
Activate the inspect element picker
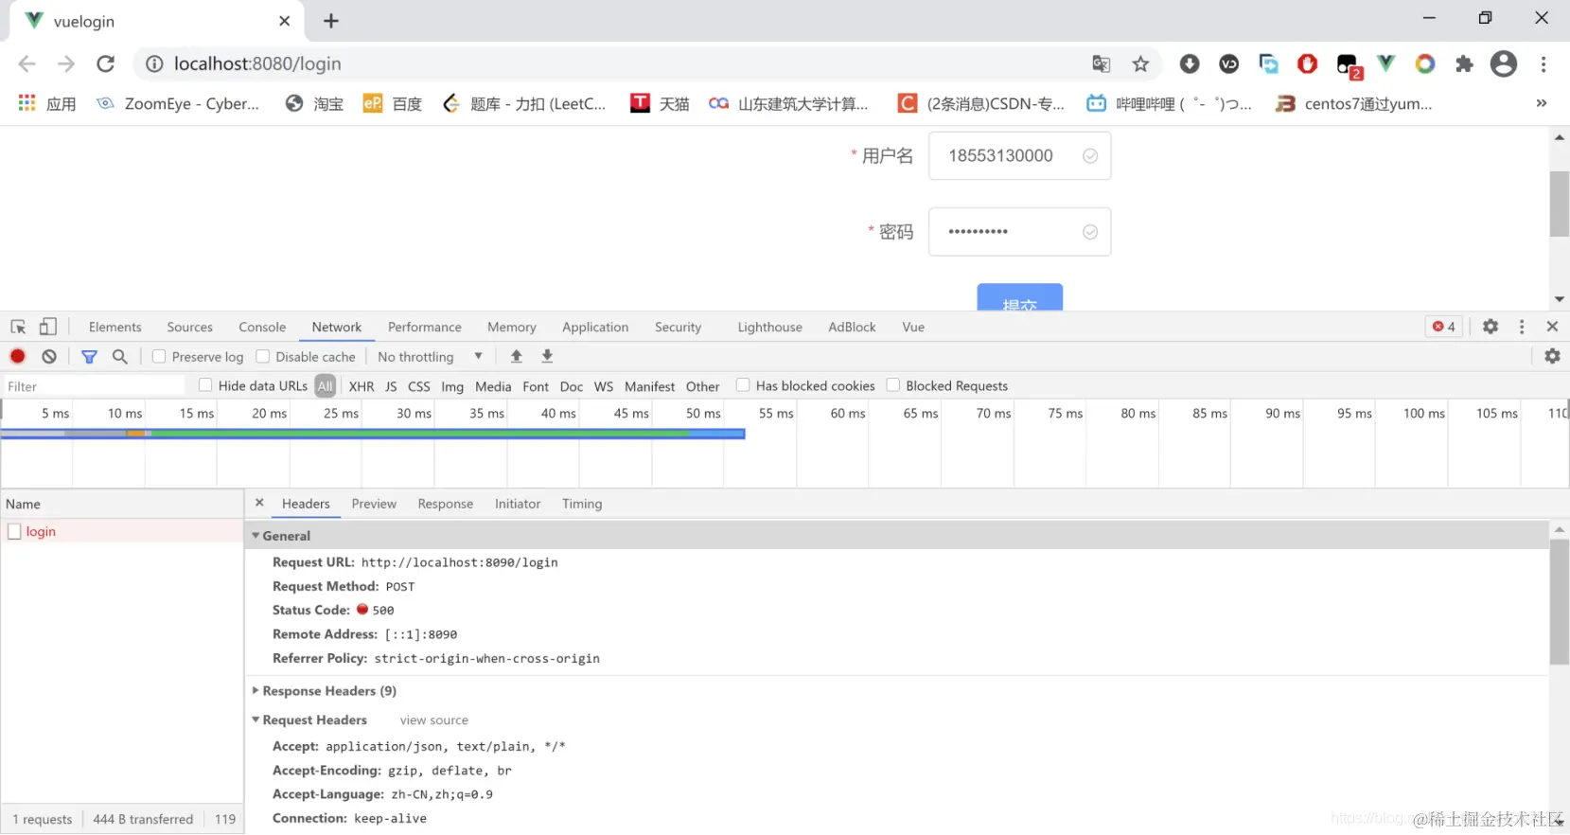(18, 327)
